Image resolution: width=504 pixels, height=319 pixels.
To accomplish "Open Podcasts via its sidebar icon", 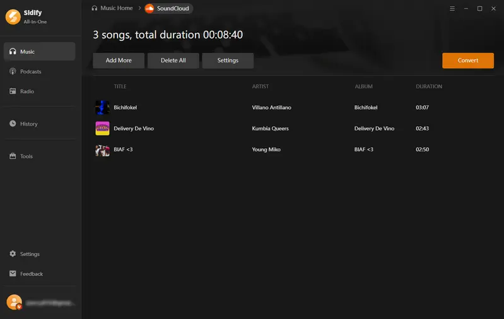I will [x=13, y=71].
